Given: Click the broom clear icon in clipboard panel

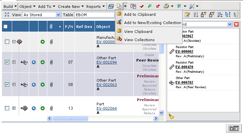Looking at the screenshot, I should pyautogui.click(x=171, y=116).
